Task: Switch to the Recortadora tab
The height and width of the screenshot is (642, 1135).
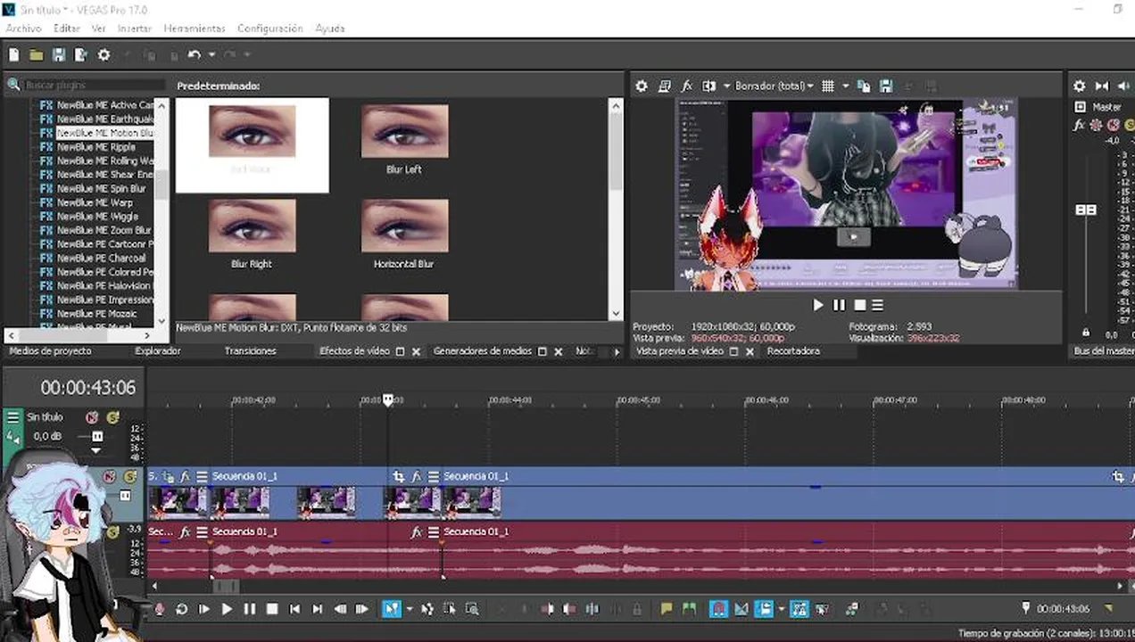Action: 793,351
